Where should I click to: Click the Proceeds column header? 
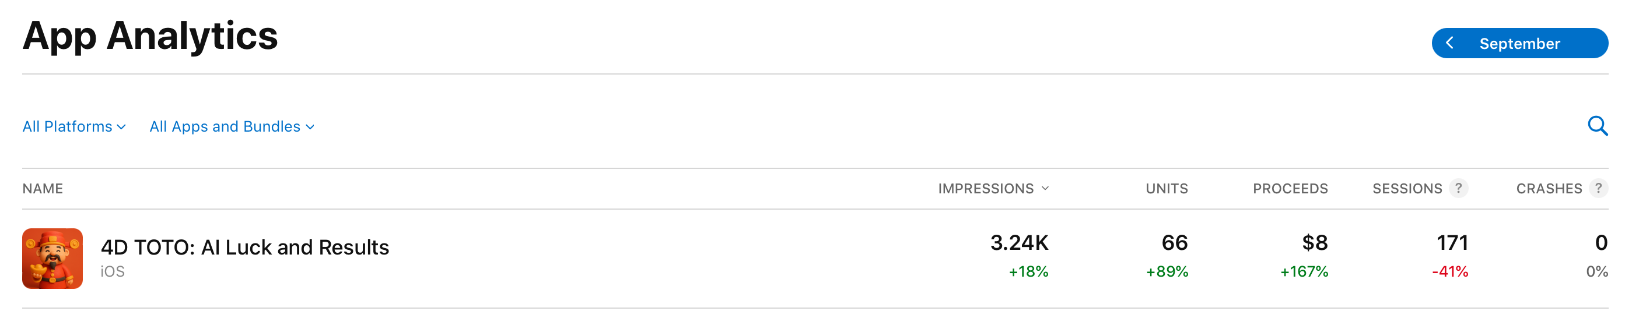1290,188
